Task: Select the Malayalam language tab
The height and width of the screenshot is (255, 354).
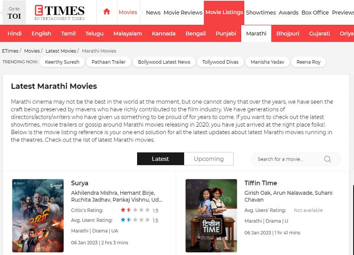Action: (x=127, y=34)
